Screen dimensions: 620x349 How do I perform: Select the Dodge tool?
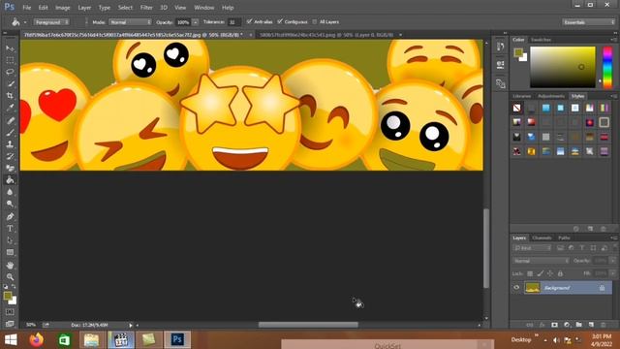tap(10, 204)
